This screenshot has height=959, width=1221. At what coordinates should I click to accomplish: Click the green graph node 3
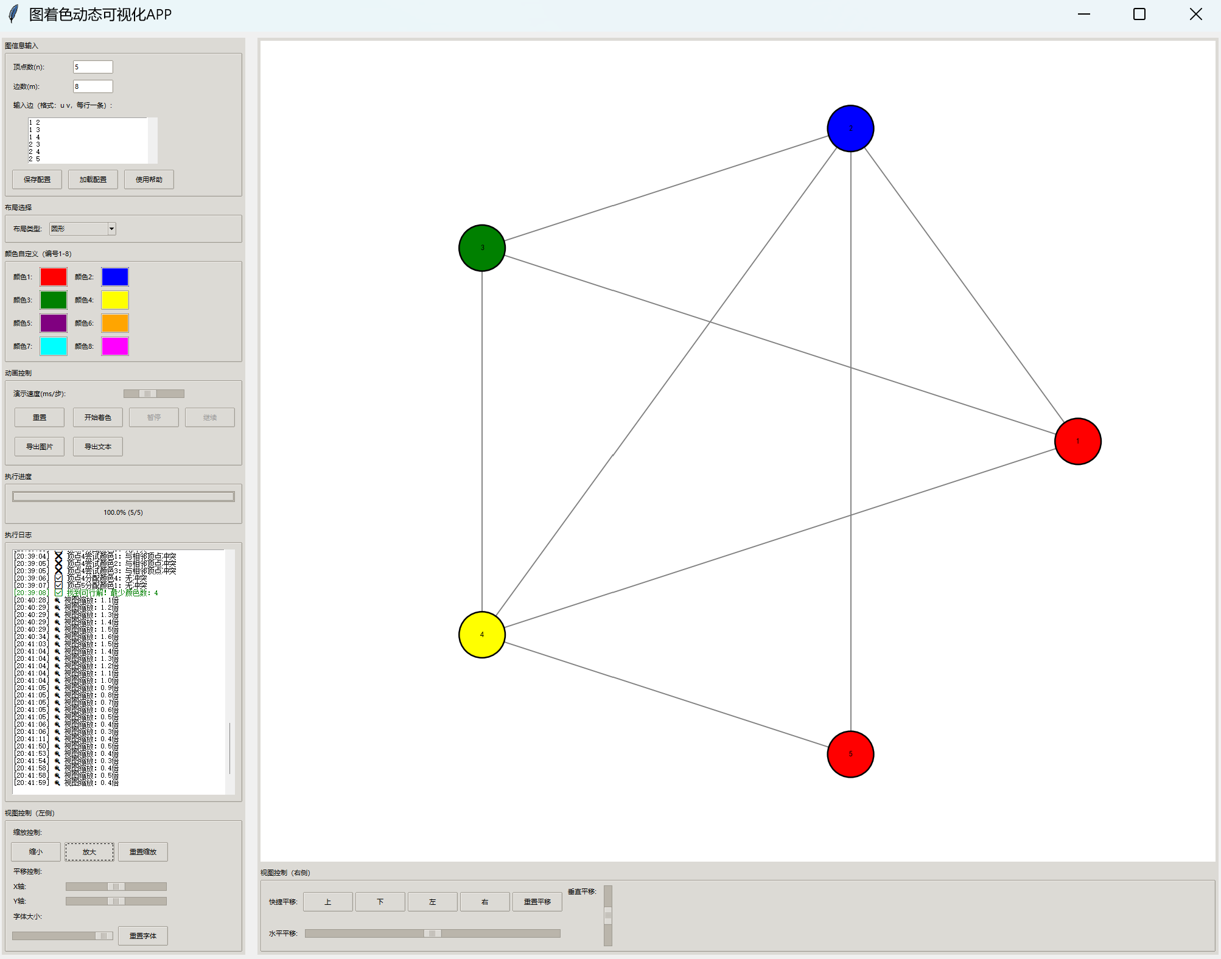pyautogui.click(x=482, y=248)
